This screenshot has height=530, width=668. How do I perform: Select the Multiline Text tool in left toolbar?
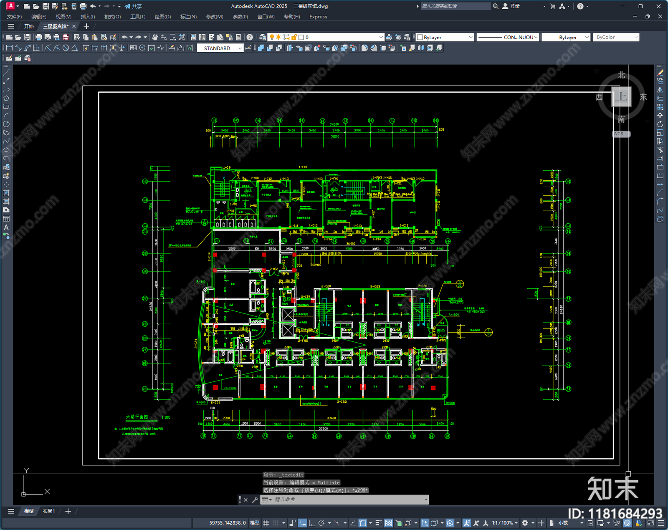[6, 227]
